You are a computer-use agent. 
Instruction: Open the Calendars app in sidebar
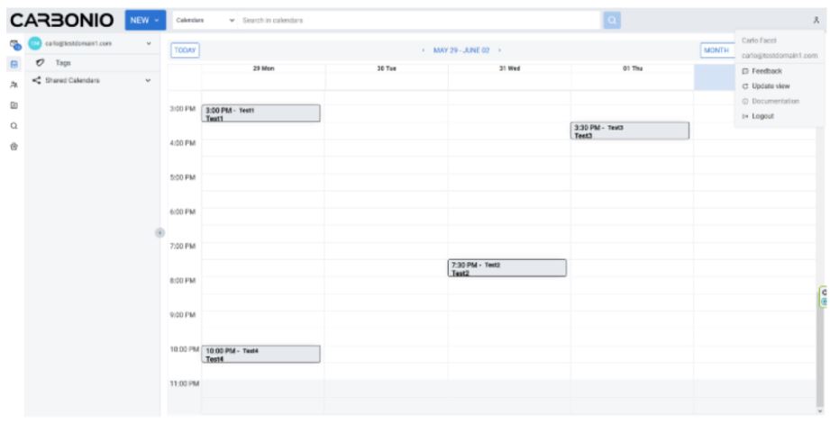14,65
